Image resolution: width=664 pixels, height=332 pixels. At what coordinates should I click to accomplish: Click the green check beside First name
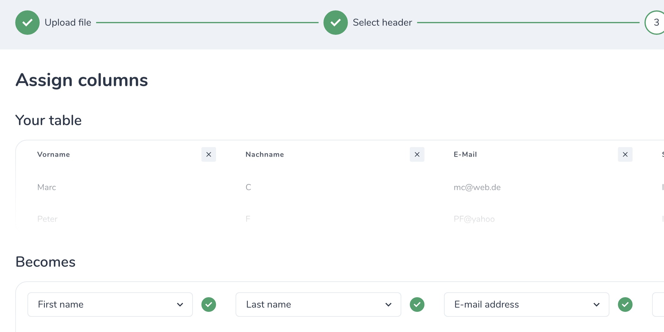(x=209, y=305)
